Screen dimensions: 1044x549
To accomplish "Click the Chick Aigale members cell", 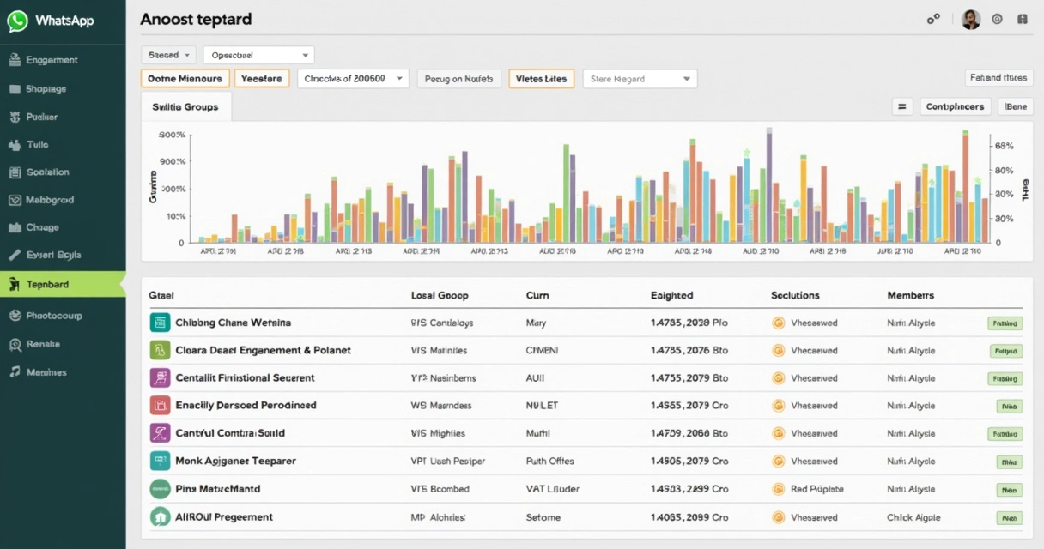I will click(913, 517).
